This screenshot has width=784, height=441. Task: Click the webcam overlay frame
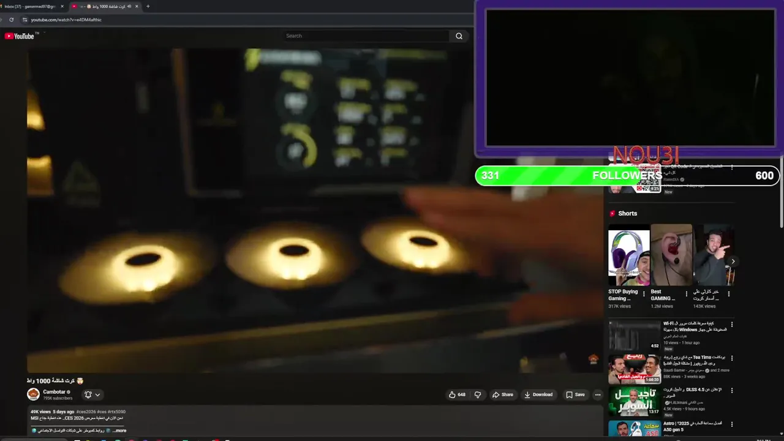click(x=630, y=77)
